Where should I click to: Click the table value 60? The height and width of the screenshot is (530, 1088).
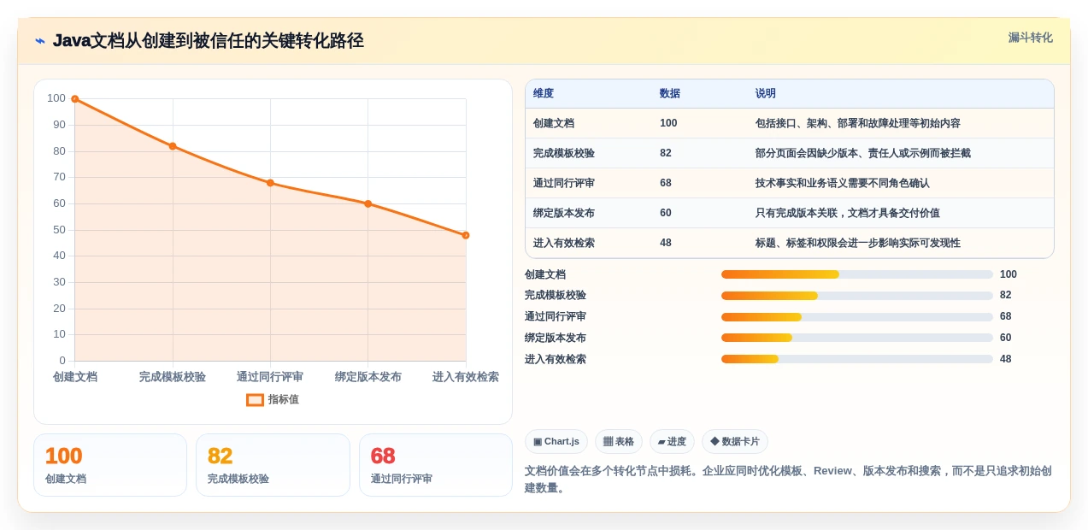click(666, 213)
